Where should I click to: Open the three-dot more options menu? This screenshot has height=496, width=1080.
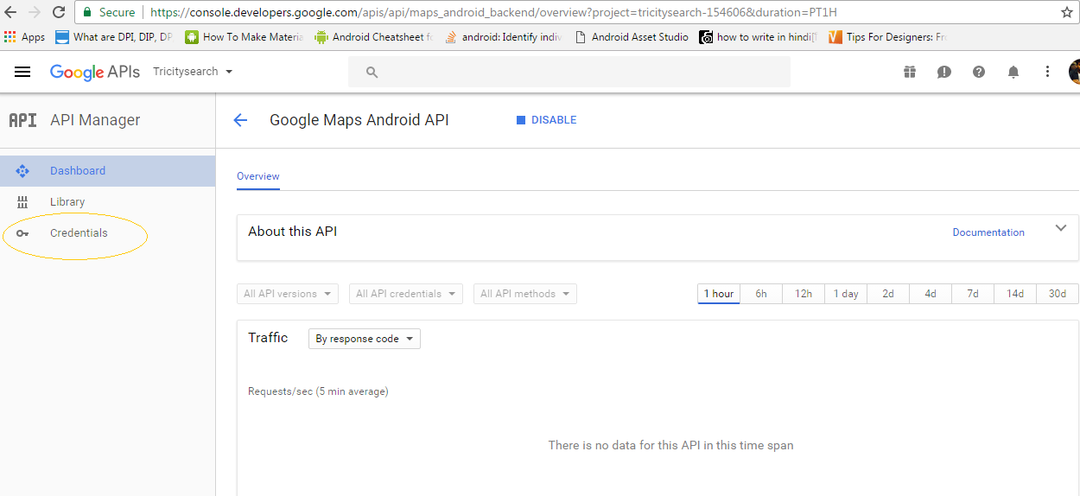(1047, 72)
